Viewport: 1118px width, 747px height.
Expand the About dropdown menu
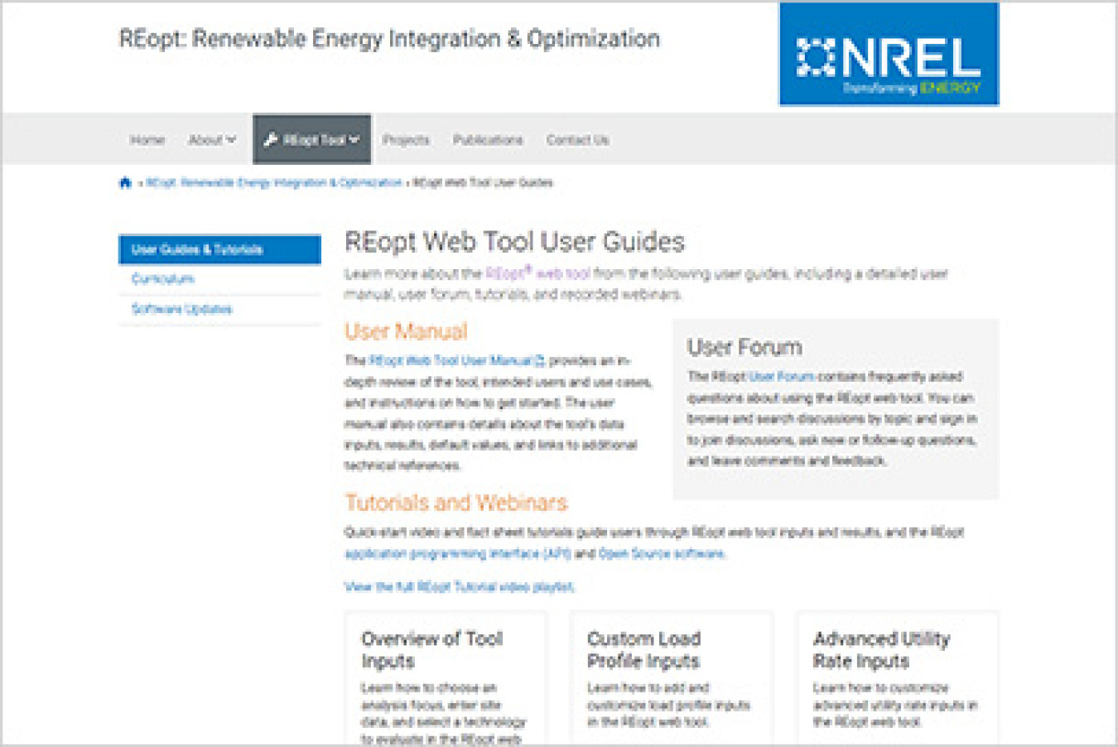(x=212, y=140)
